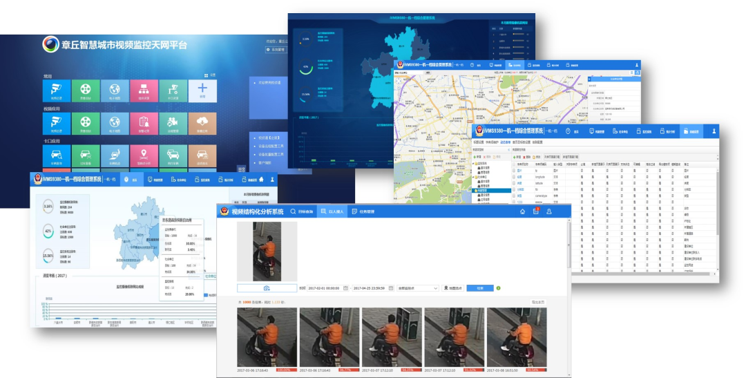746x378 pixels.
Task: Open the brown cloud download tile
Action: coord(202,124)
